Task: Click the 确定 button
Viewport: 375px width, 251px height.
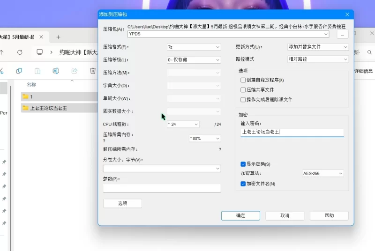Action: pos(240,215)
